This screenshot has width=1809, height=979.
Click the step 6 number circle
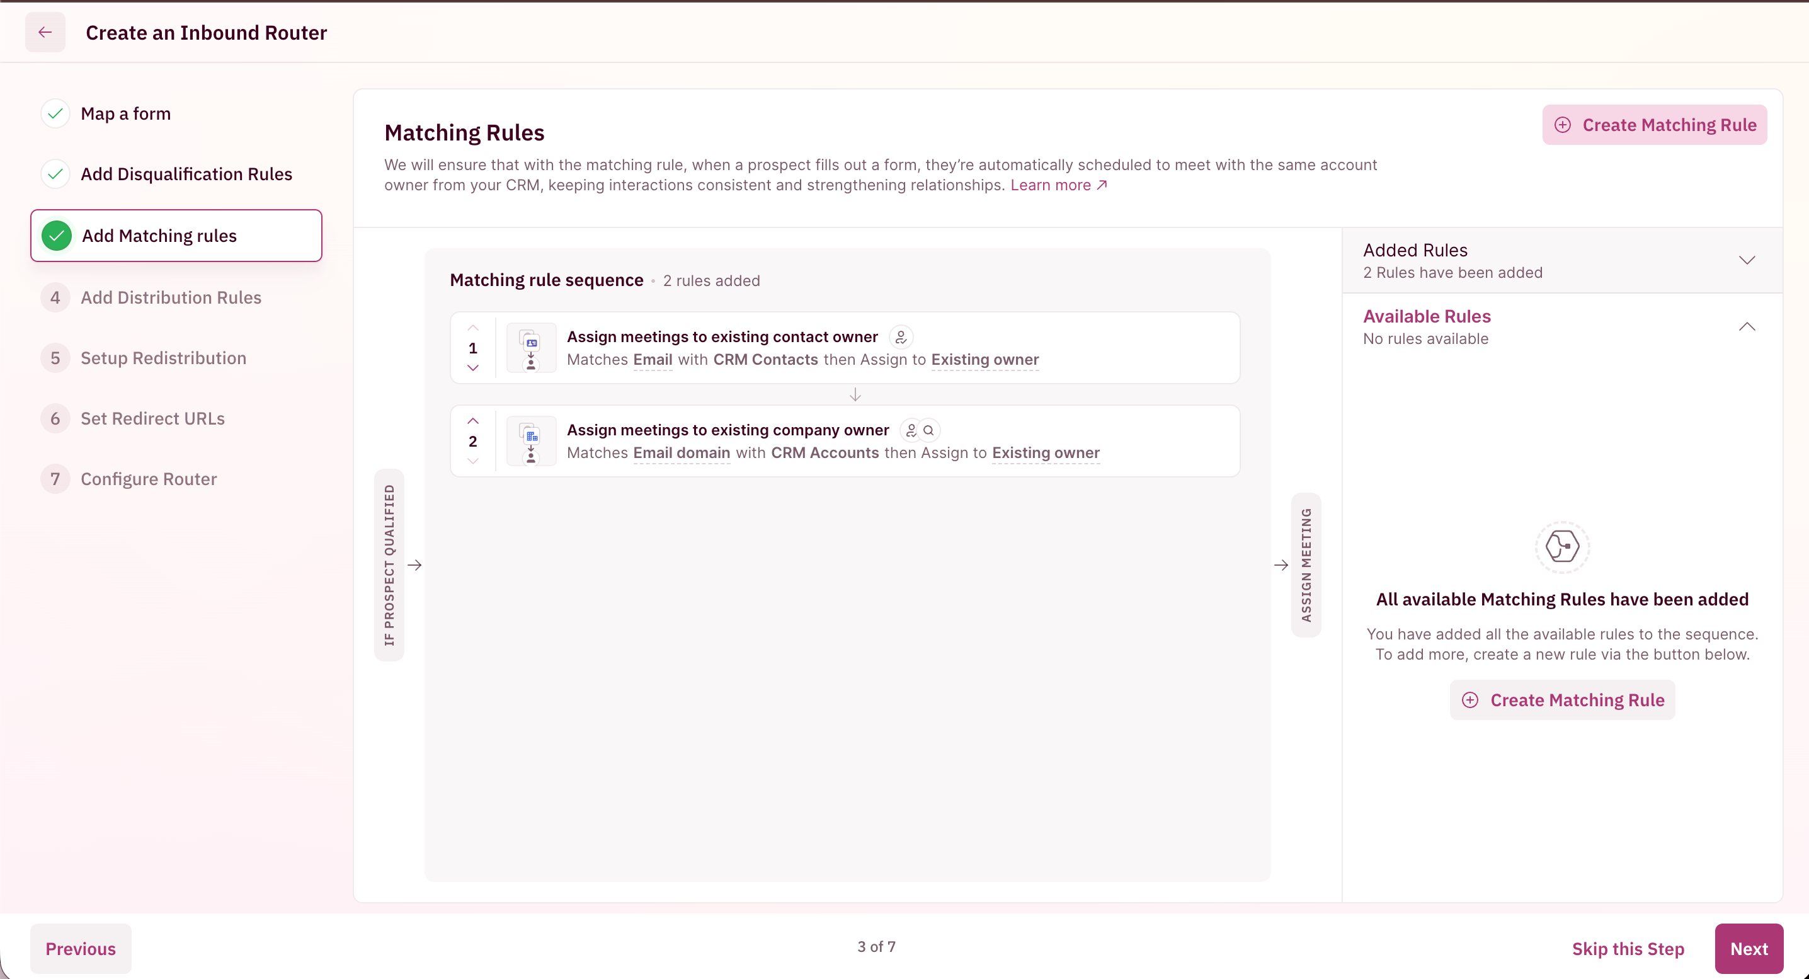pyautogui.click(x=55, y=418)
